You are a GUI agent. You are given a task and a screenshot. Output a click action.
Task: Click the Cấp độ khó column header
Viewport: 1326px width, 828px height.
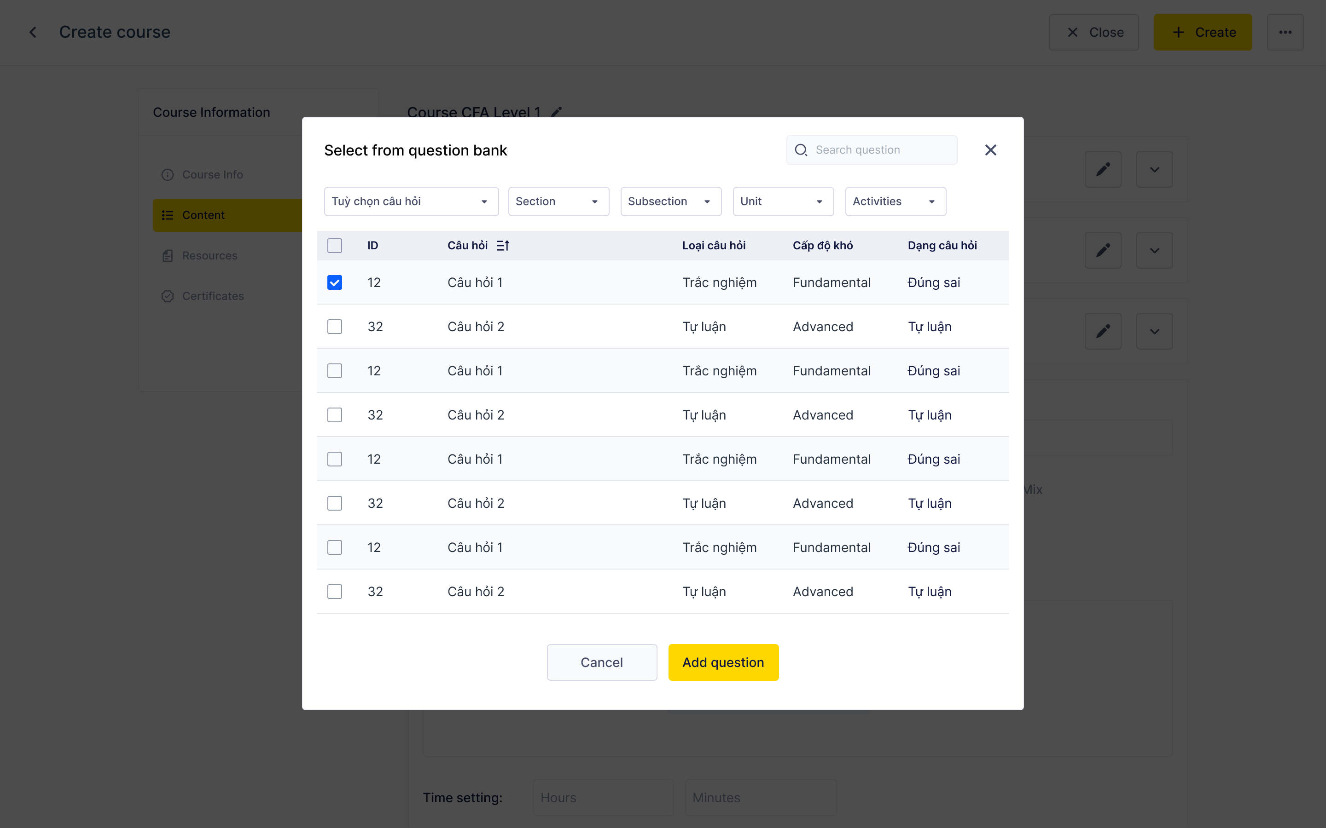click(x=822, y=245)
